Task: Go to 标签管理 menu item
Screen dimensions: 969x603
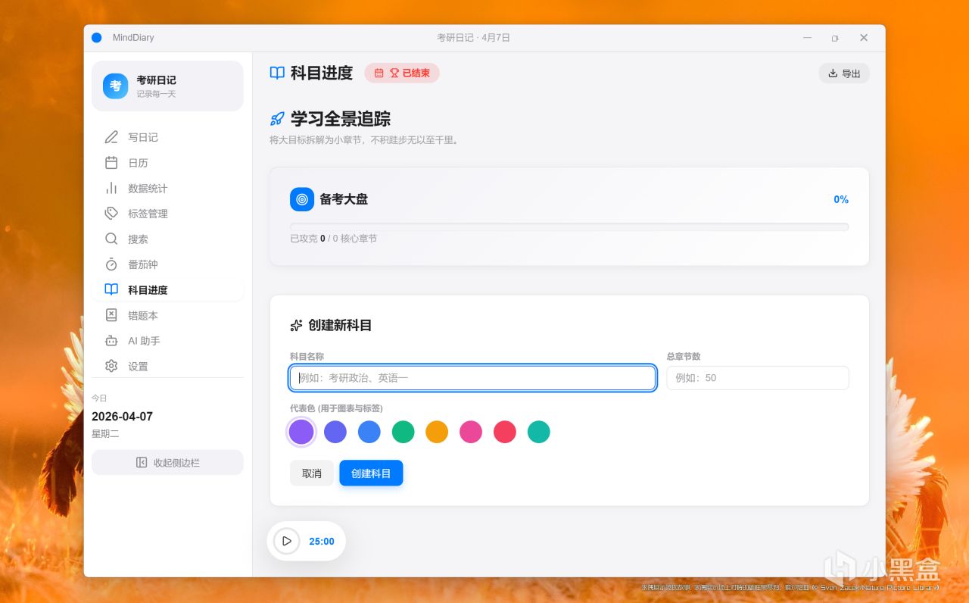Action: coord(167,214)
